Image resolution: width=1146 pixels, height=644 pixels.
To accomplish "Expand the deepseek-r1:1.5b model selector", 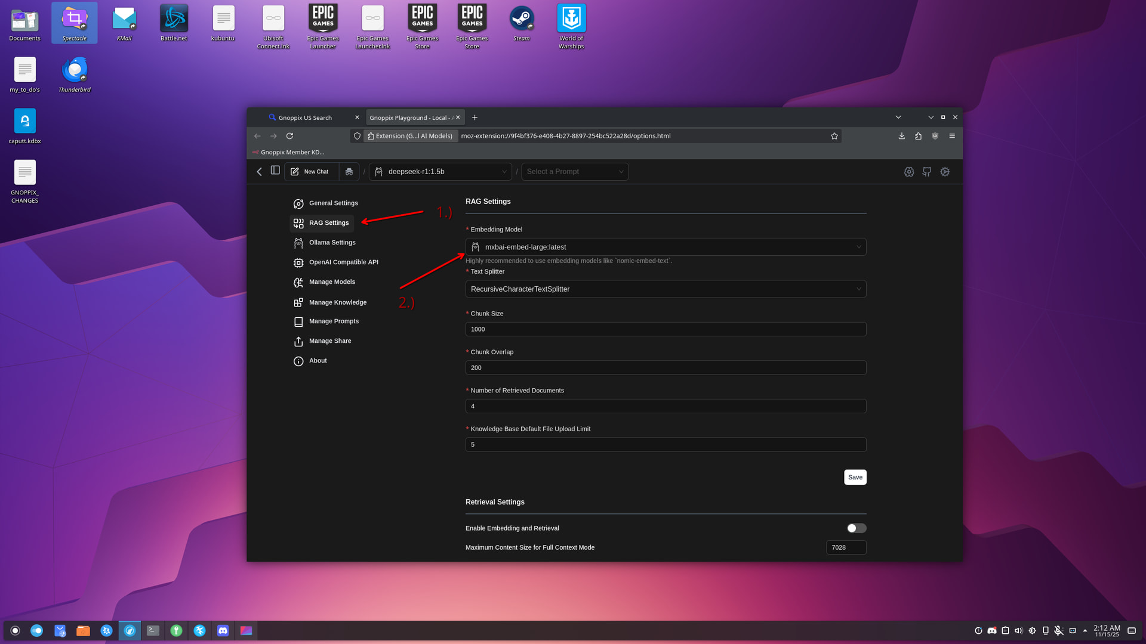I will (440, 172).
